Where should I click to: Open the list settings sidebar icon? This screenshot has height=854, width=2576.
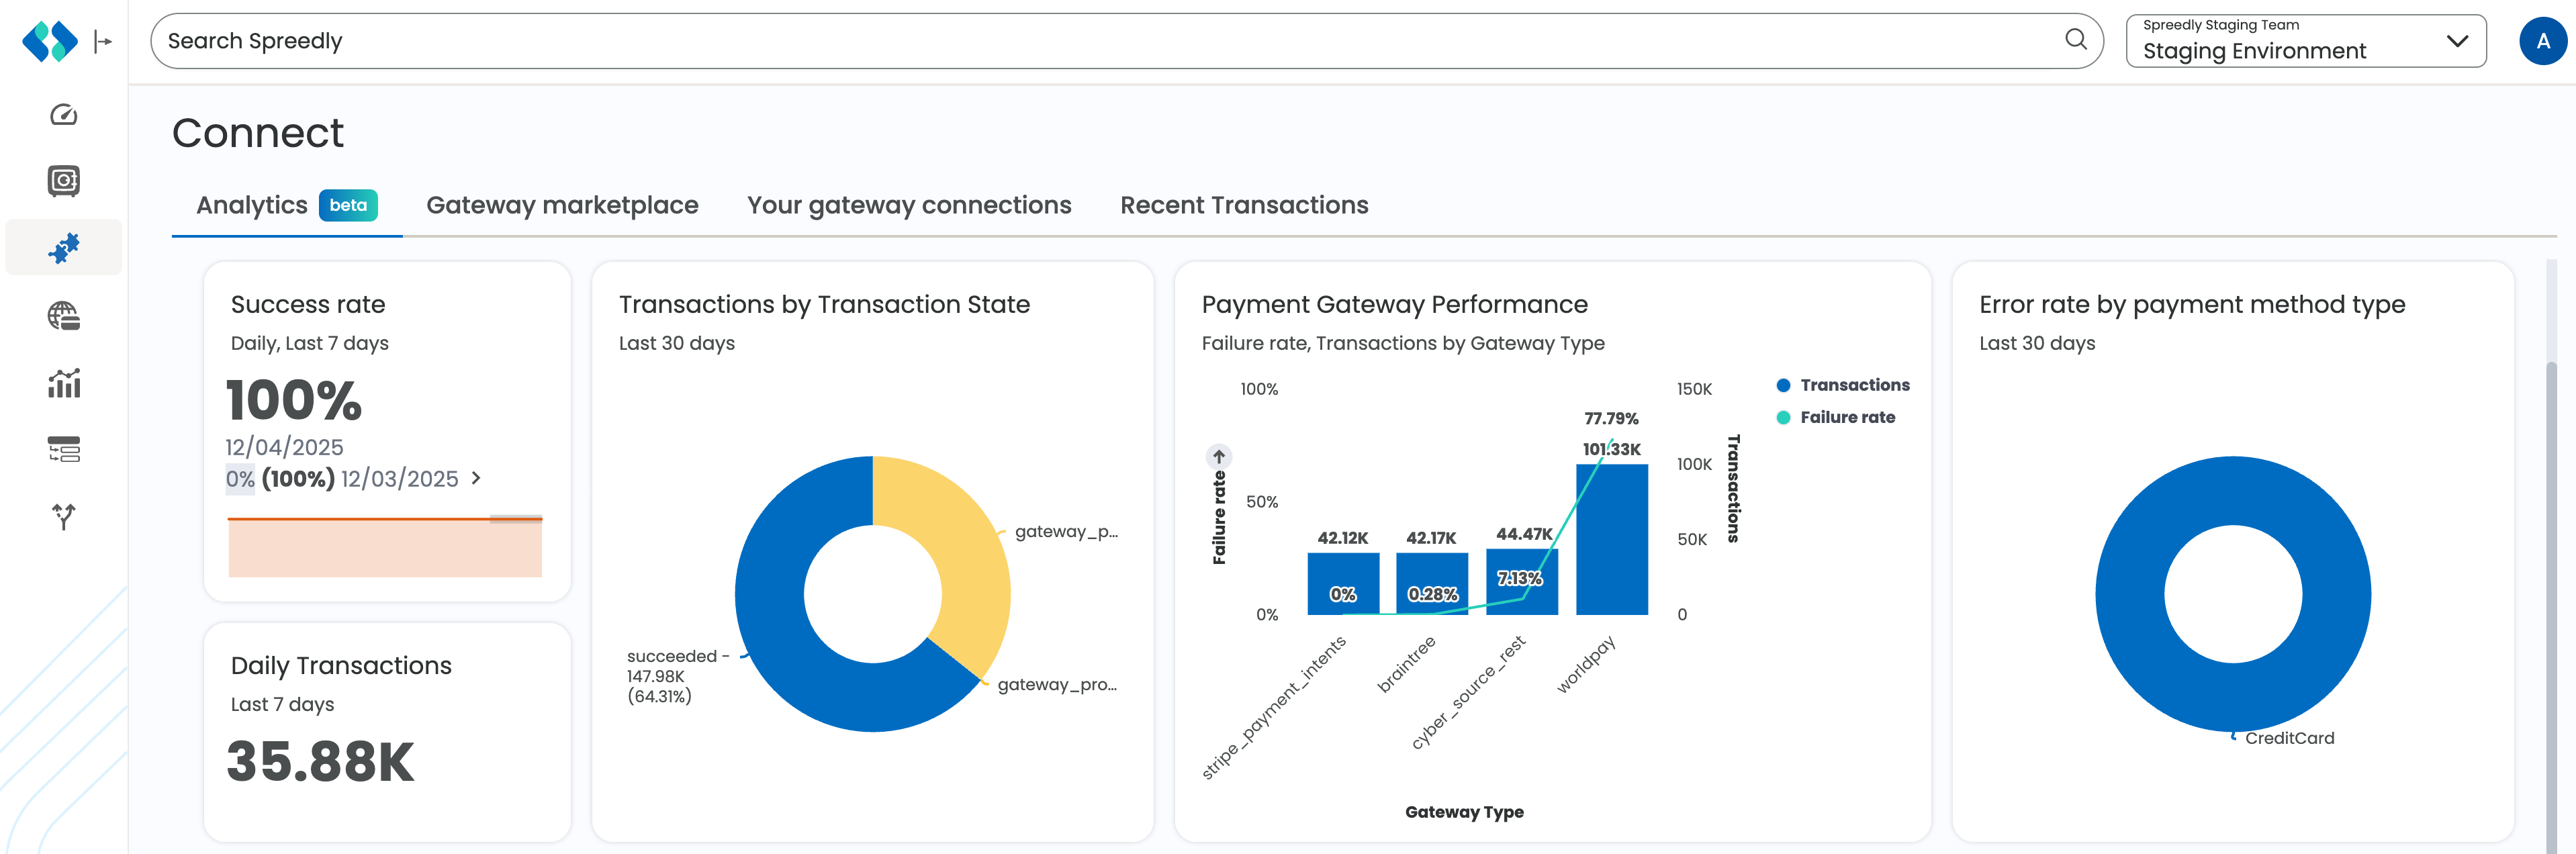tap(64, 450)
